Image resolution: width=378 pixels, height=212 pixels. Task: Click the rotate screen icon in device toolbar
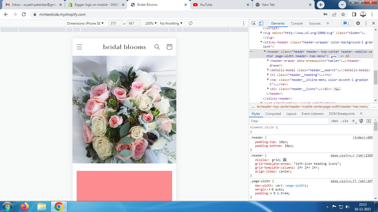pos(191,23)
